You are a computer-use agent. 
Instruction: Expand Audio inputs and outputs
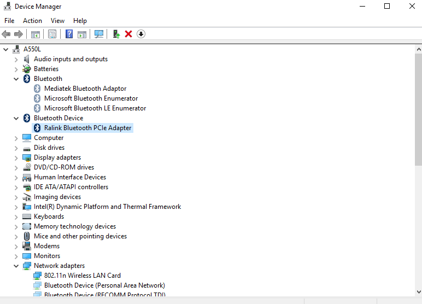point(16,60)
